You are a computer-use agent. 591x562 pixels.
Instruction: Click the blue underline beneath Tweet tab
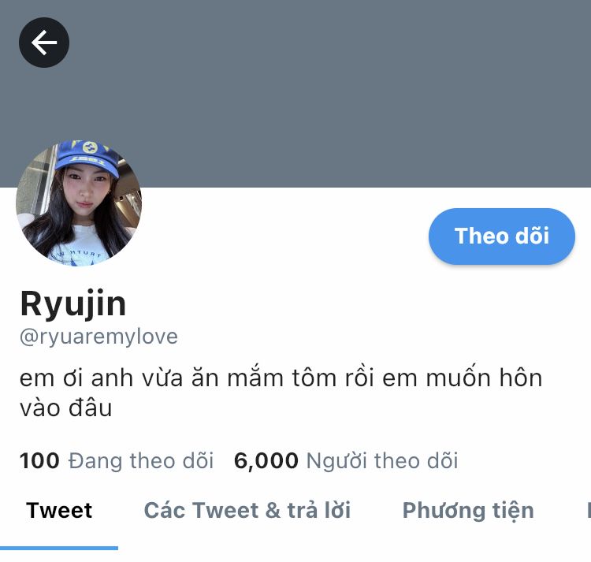tap(59, 548)
